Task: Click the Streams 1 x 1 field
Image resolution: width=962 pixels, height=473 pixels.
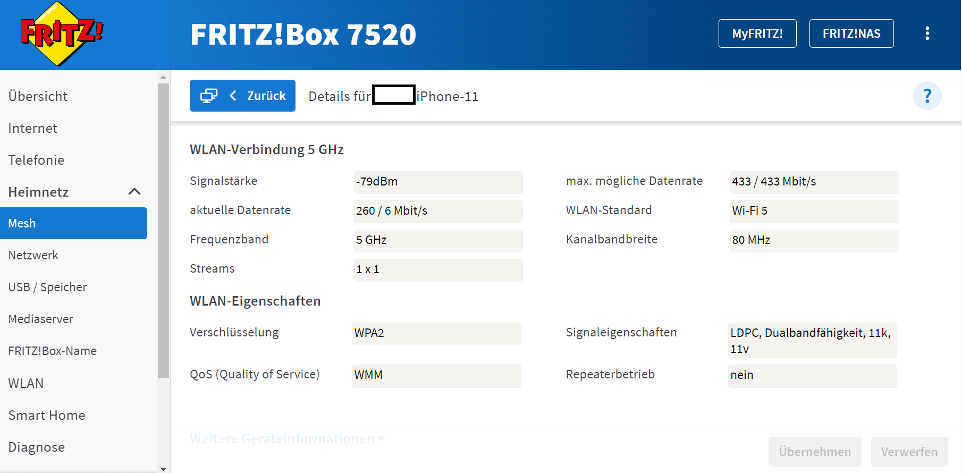Action: [438, 269]
